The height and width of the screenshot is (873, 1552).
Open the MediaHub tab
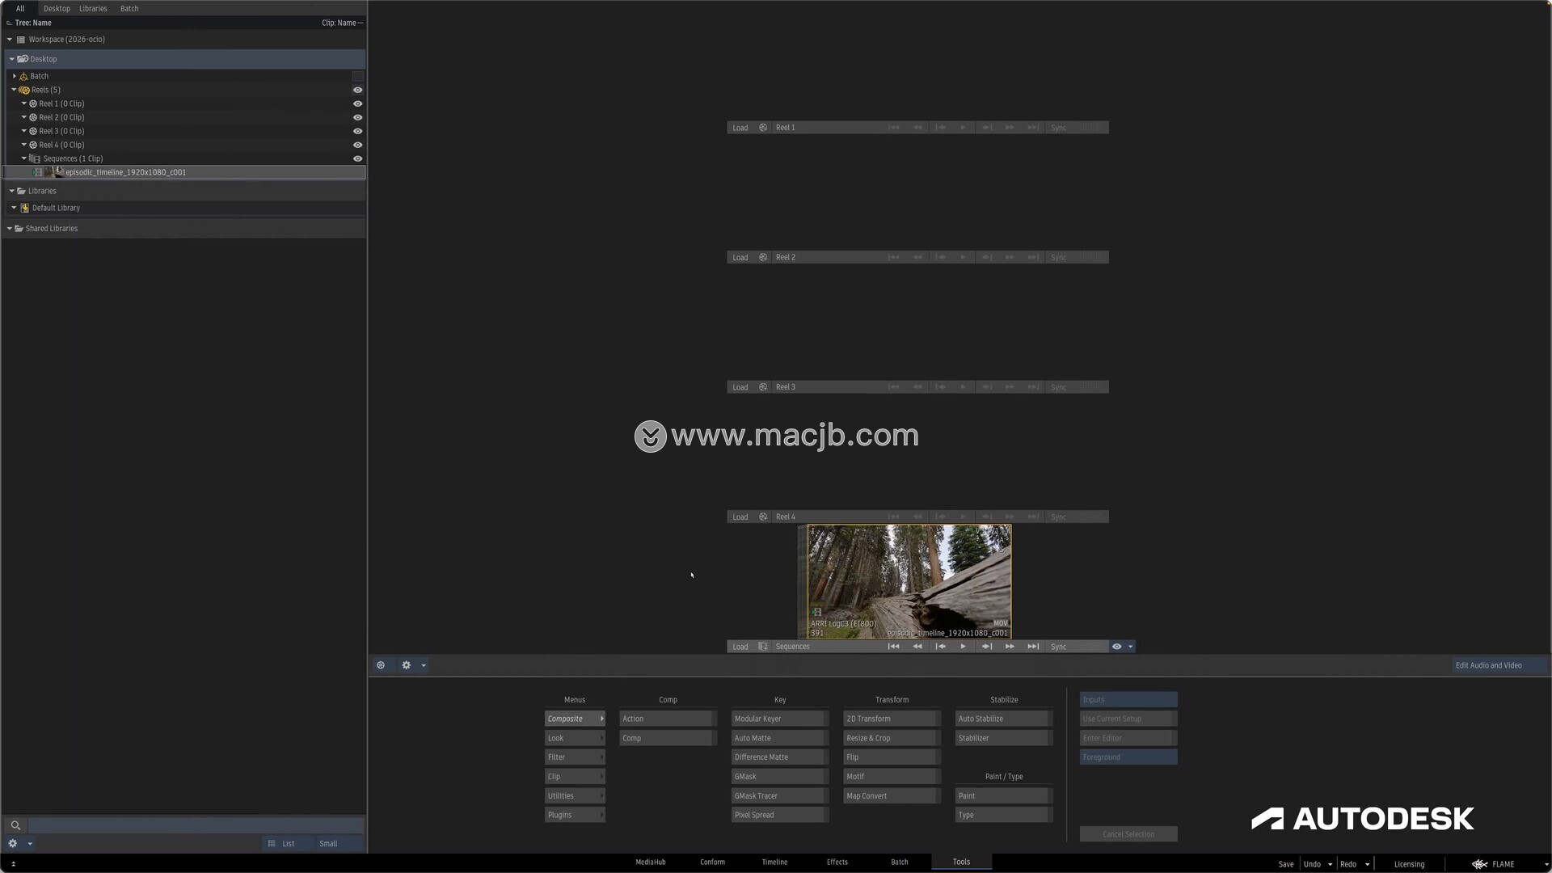coord(650,862)
